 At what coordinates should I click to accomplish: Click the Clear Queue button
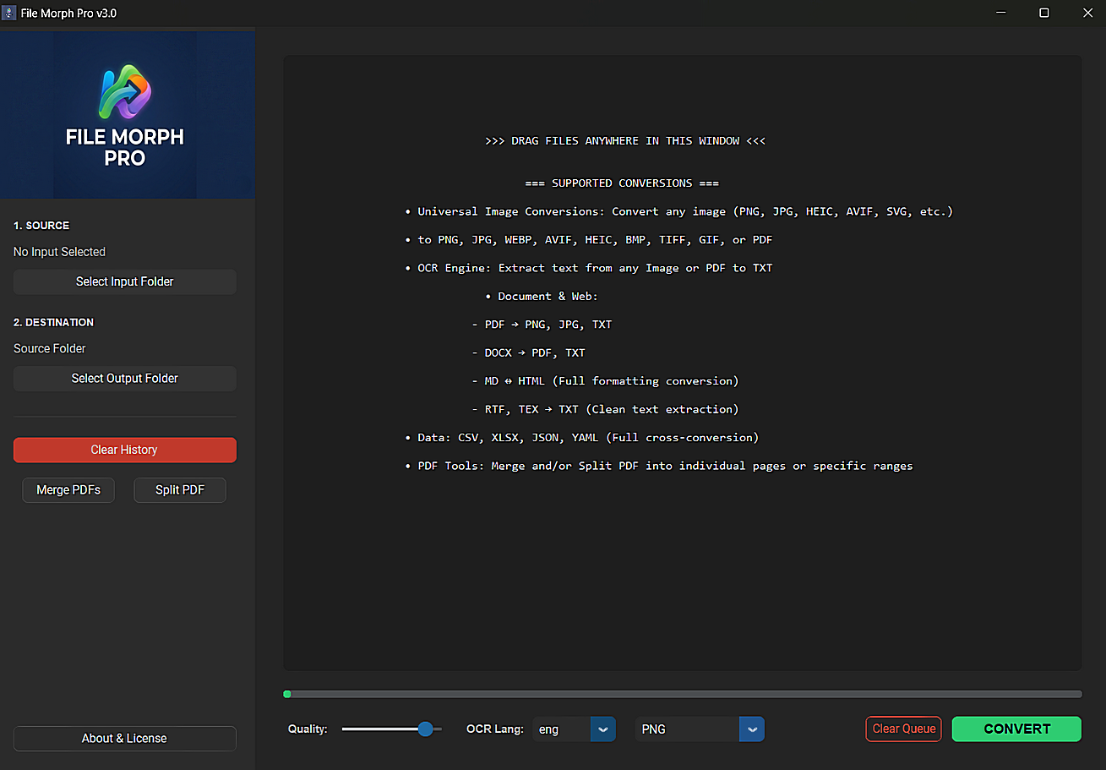tap(904, 729)
